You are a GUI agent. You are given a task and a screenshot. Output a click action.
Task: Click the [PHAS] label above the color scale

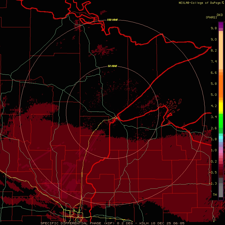pyautogui.click(x=211, y=17)
